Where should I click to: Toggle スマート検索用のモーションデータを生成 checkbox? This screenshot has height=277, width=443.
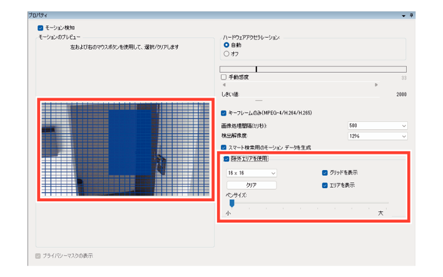pyautogui.click(x=224, y=148)
